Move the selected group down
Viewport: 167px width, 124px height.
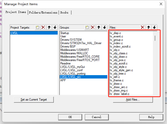coord(105,28)
